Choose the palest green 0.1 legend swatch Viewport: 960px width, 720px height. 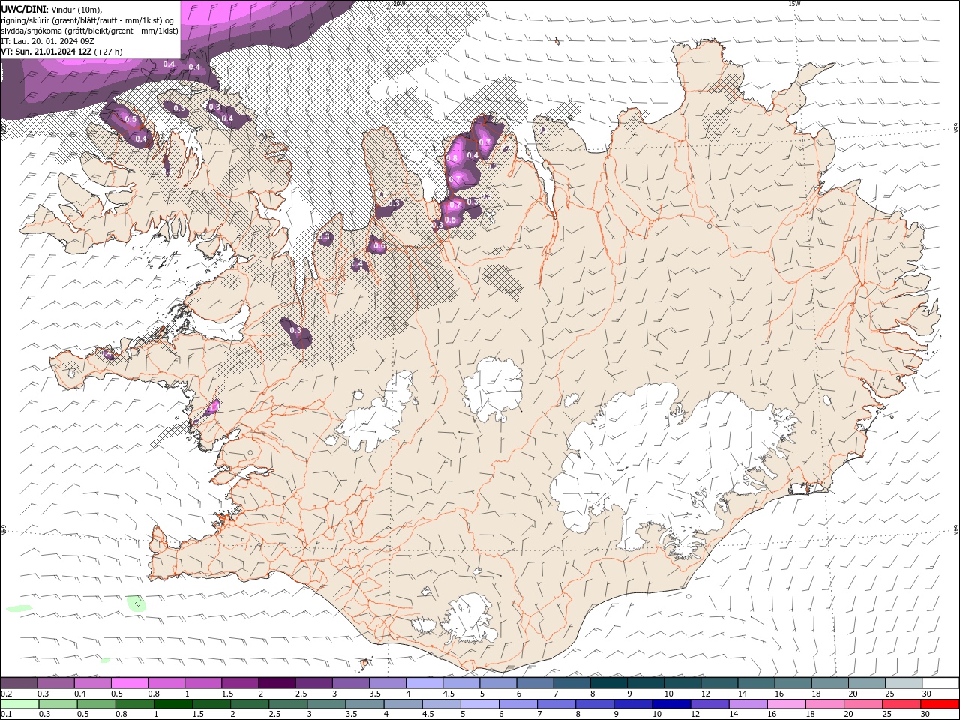coord(19,704)
